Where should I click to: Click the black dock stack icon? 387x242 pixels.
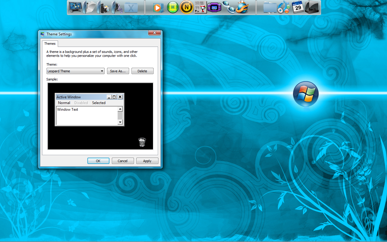[312, 7]
